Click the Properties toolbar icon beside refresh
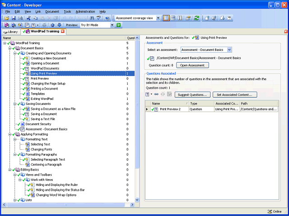289x216 pixels. 188,18
